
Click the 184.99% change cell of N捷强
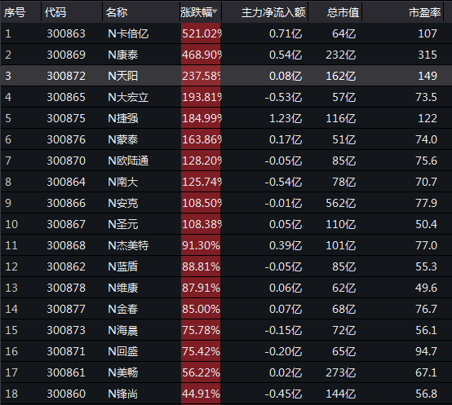pyautogui.click(x=201, y=118)
